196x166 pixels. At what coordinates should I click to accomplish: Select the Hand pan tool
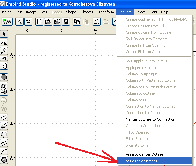pyautogui.click(x=4, y=65)
